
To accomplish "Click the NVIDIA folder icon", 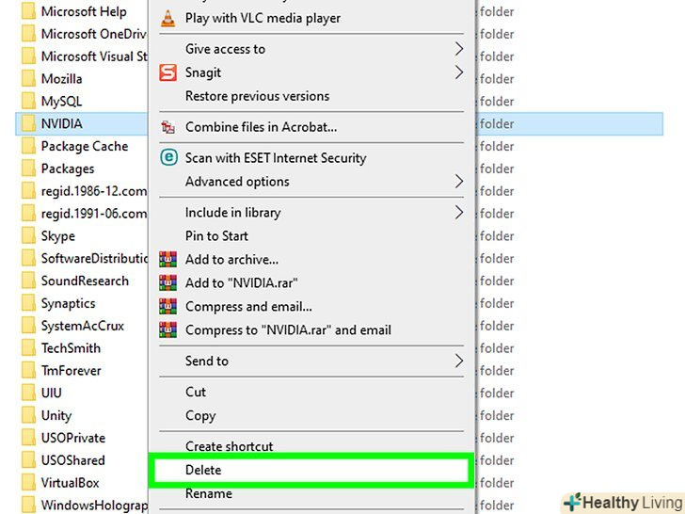I will [28, 123].
